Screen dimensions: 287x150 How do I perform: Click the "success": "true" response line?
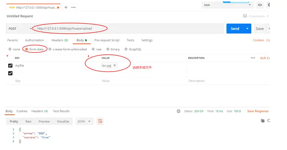click(37, 138)
